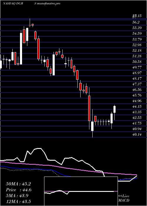Click the NASDAQ DGR ticker label
147x206 pixels.
pyautogui.click(x=13, y=4)
